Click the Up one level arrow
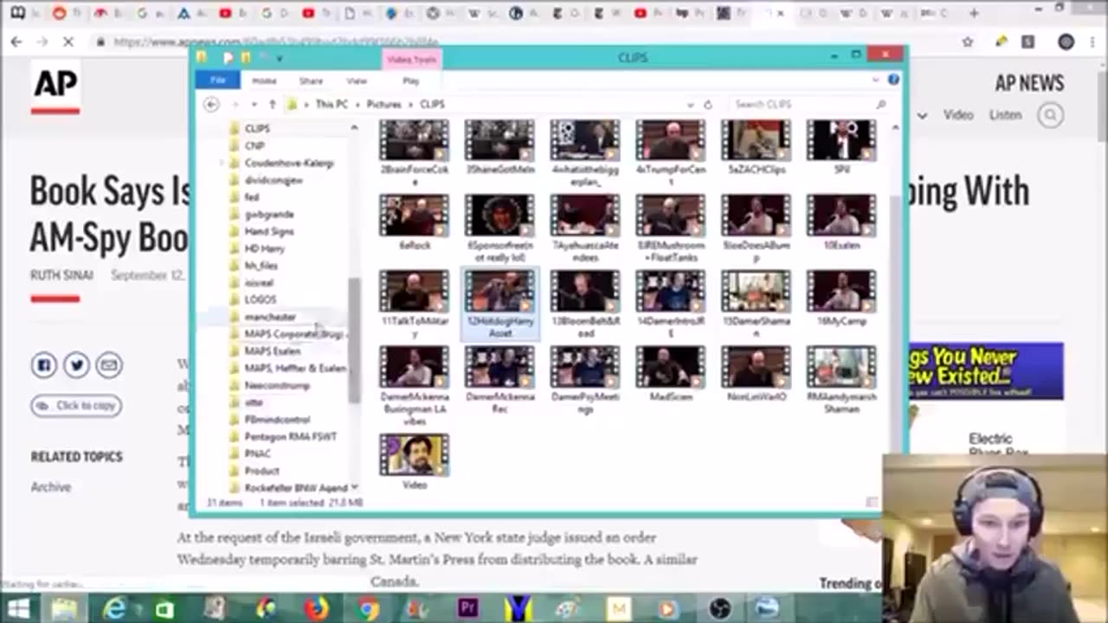This screenshot has height=623, width=1108. (272, 104)
